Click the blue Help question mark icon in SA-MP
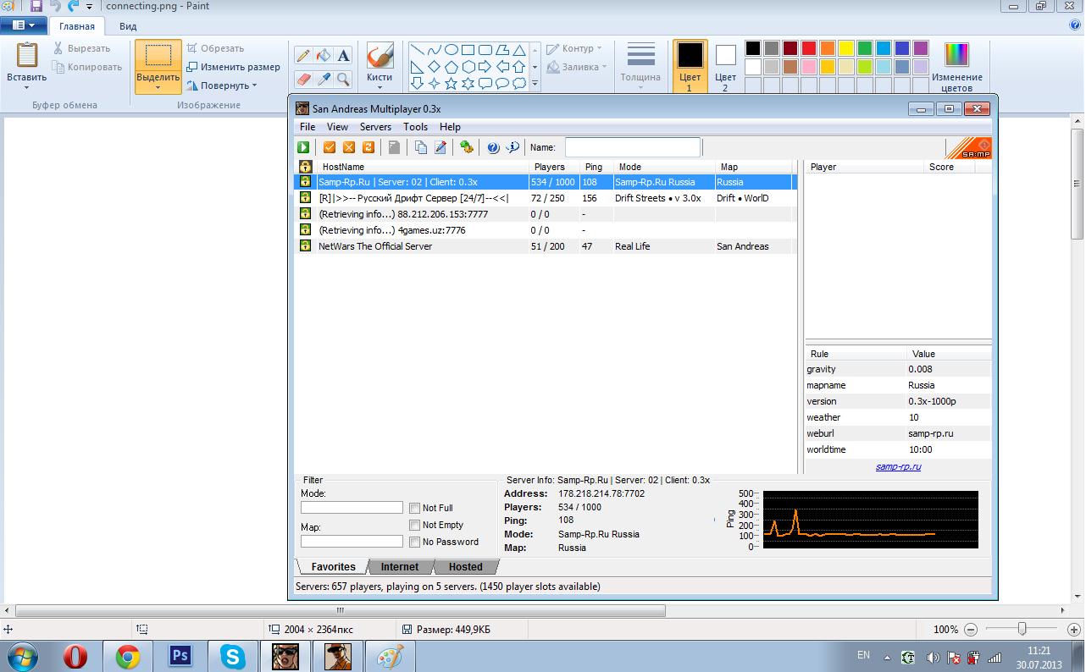This screenshot has height=672, width=1086. tap(493, 147)
